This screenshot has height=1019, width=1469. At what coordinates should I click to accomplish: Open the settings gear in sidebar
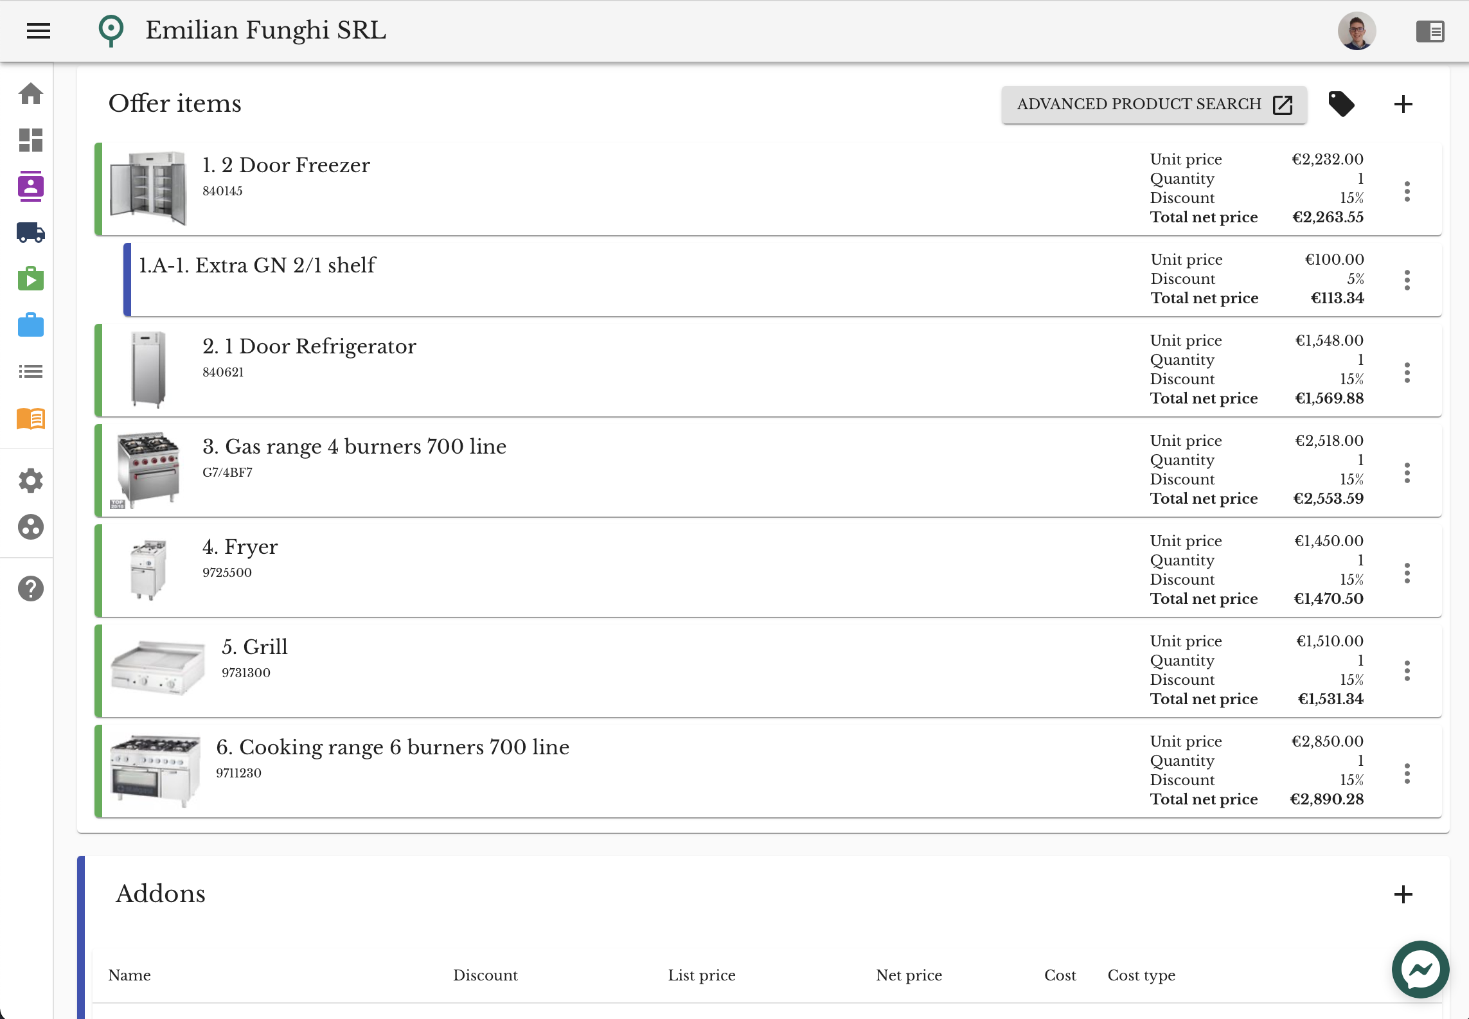pyautogui.click(x=31, y=481)
